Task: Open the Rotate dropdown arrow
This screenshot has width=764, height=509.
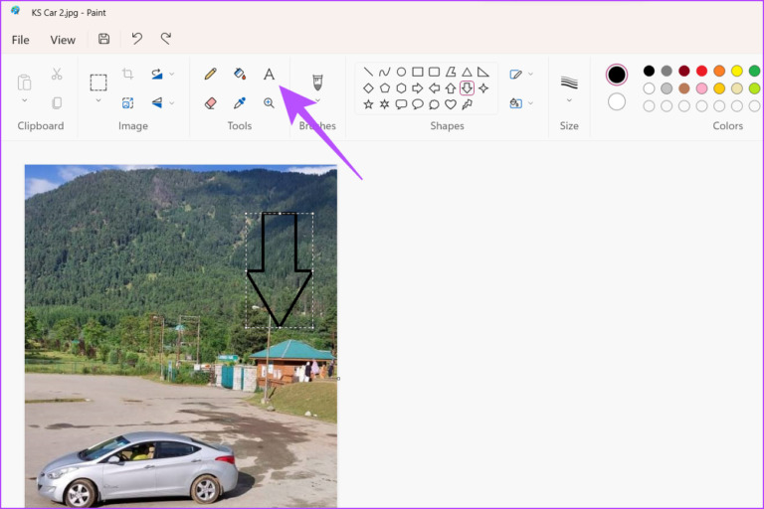Action: [x=172, y=74]
